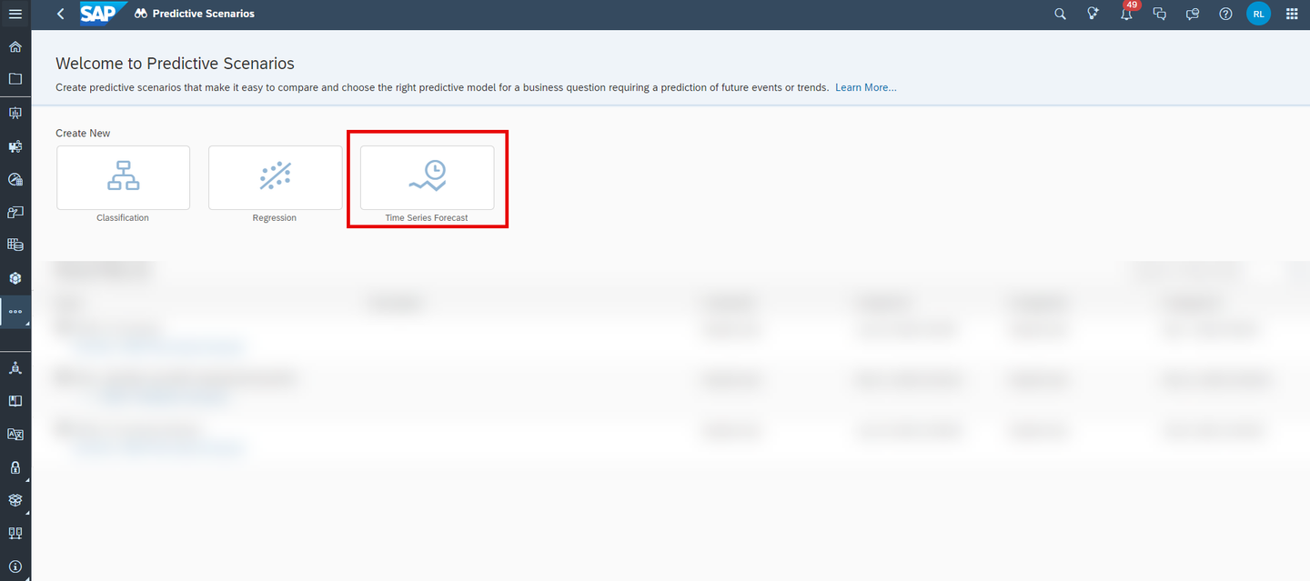Screen dimensions: 1310x581
Task: Toggle the hamburger navigation menu
Action: click(15, 14)
